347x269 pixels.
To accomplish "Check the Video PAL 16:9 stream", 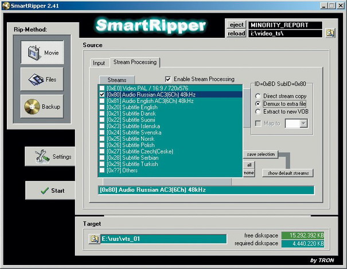I will pyautogui.click(x=102, y=88).
